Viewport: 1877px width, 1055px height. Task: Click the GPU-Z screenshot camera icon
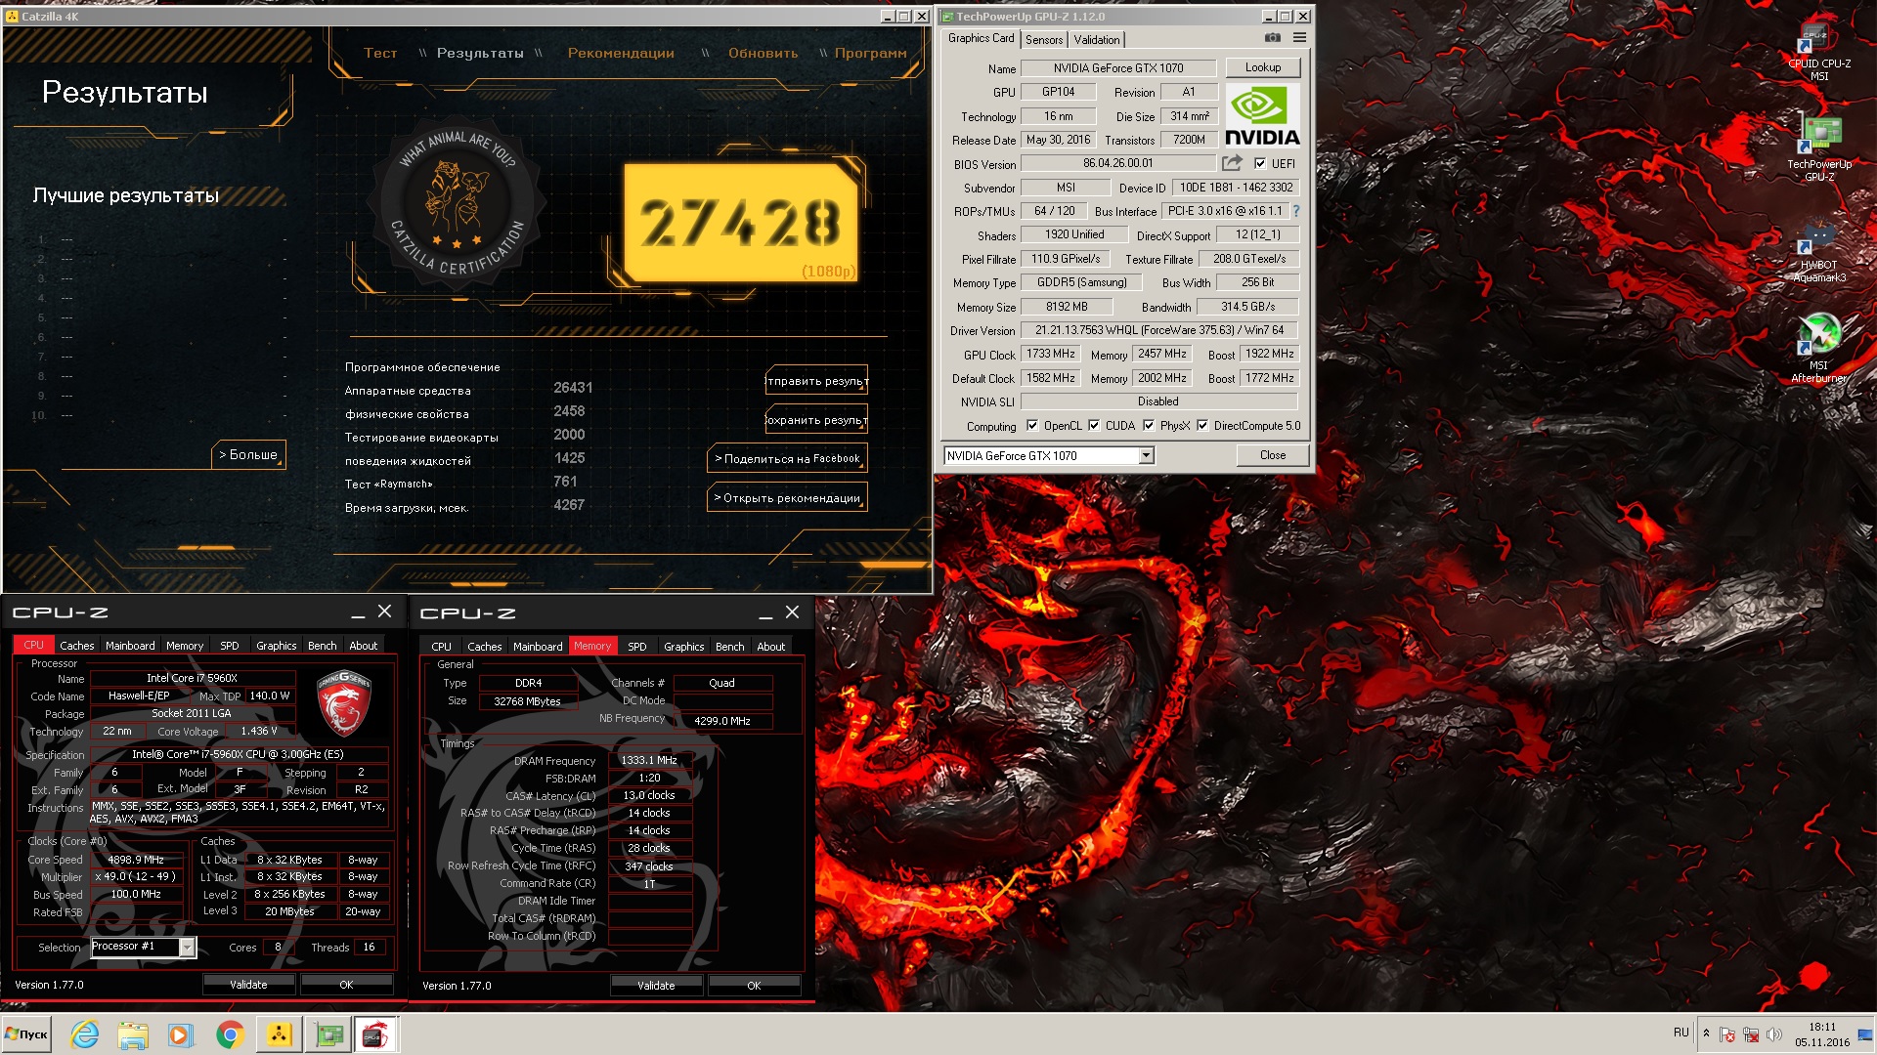tap(1272, 37)
